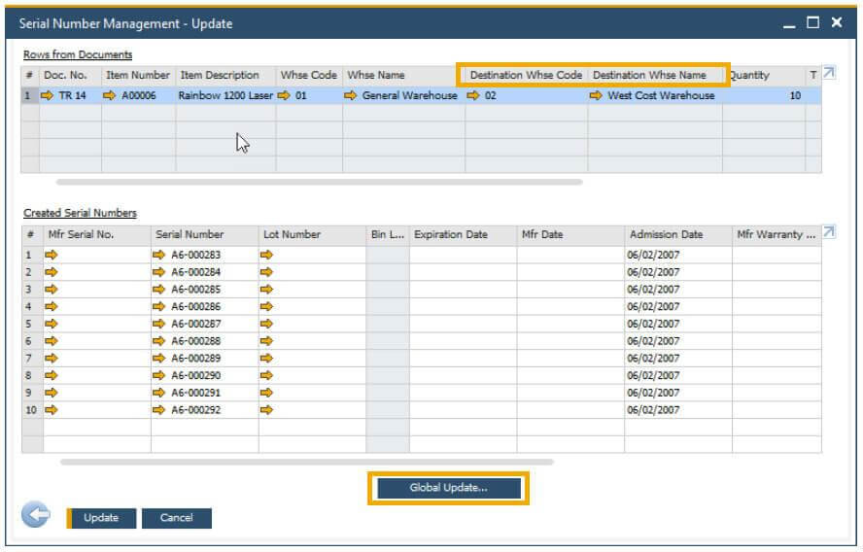Click Lot Number arrow in row 10
863x552 pixels.
(x=266, y=410)
